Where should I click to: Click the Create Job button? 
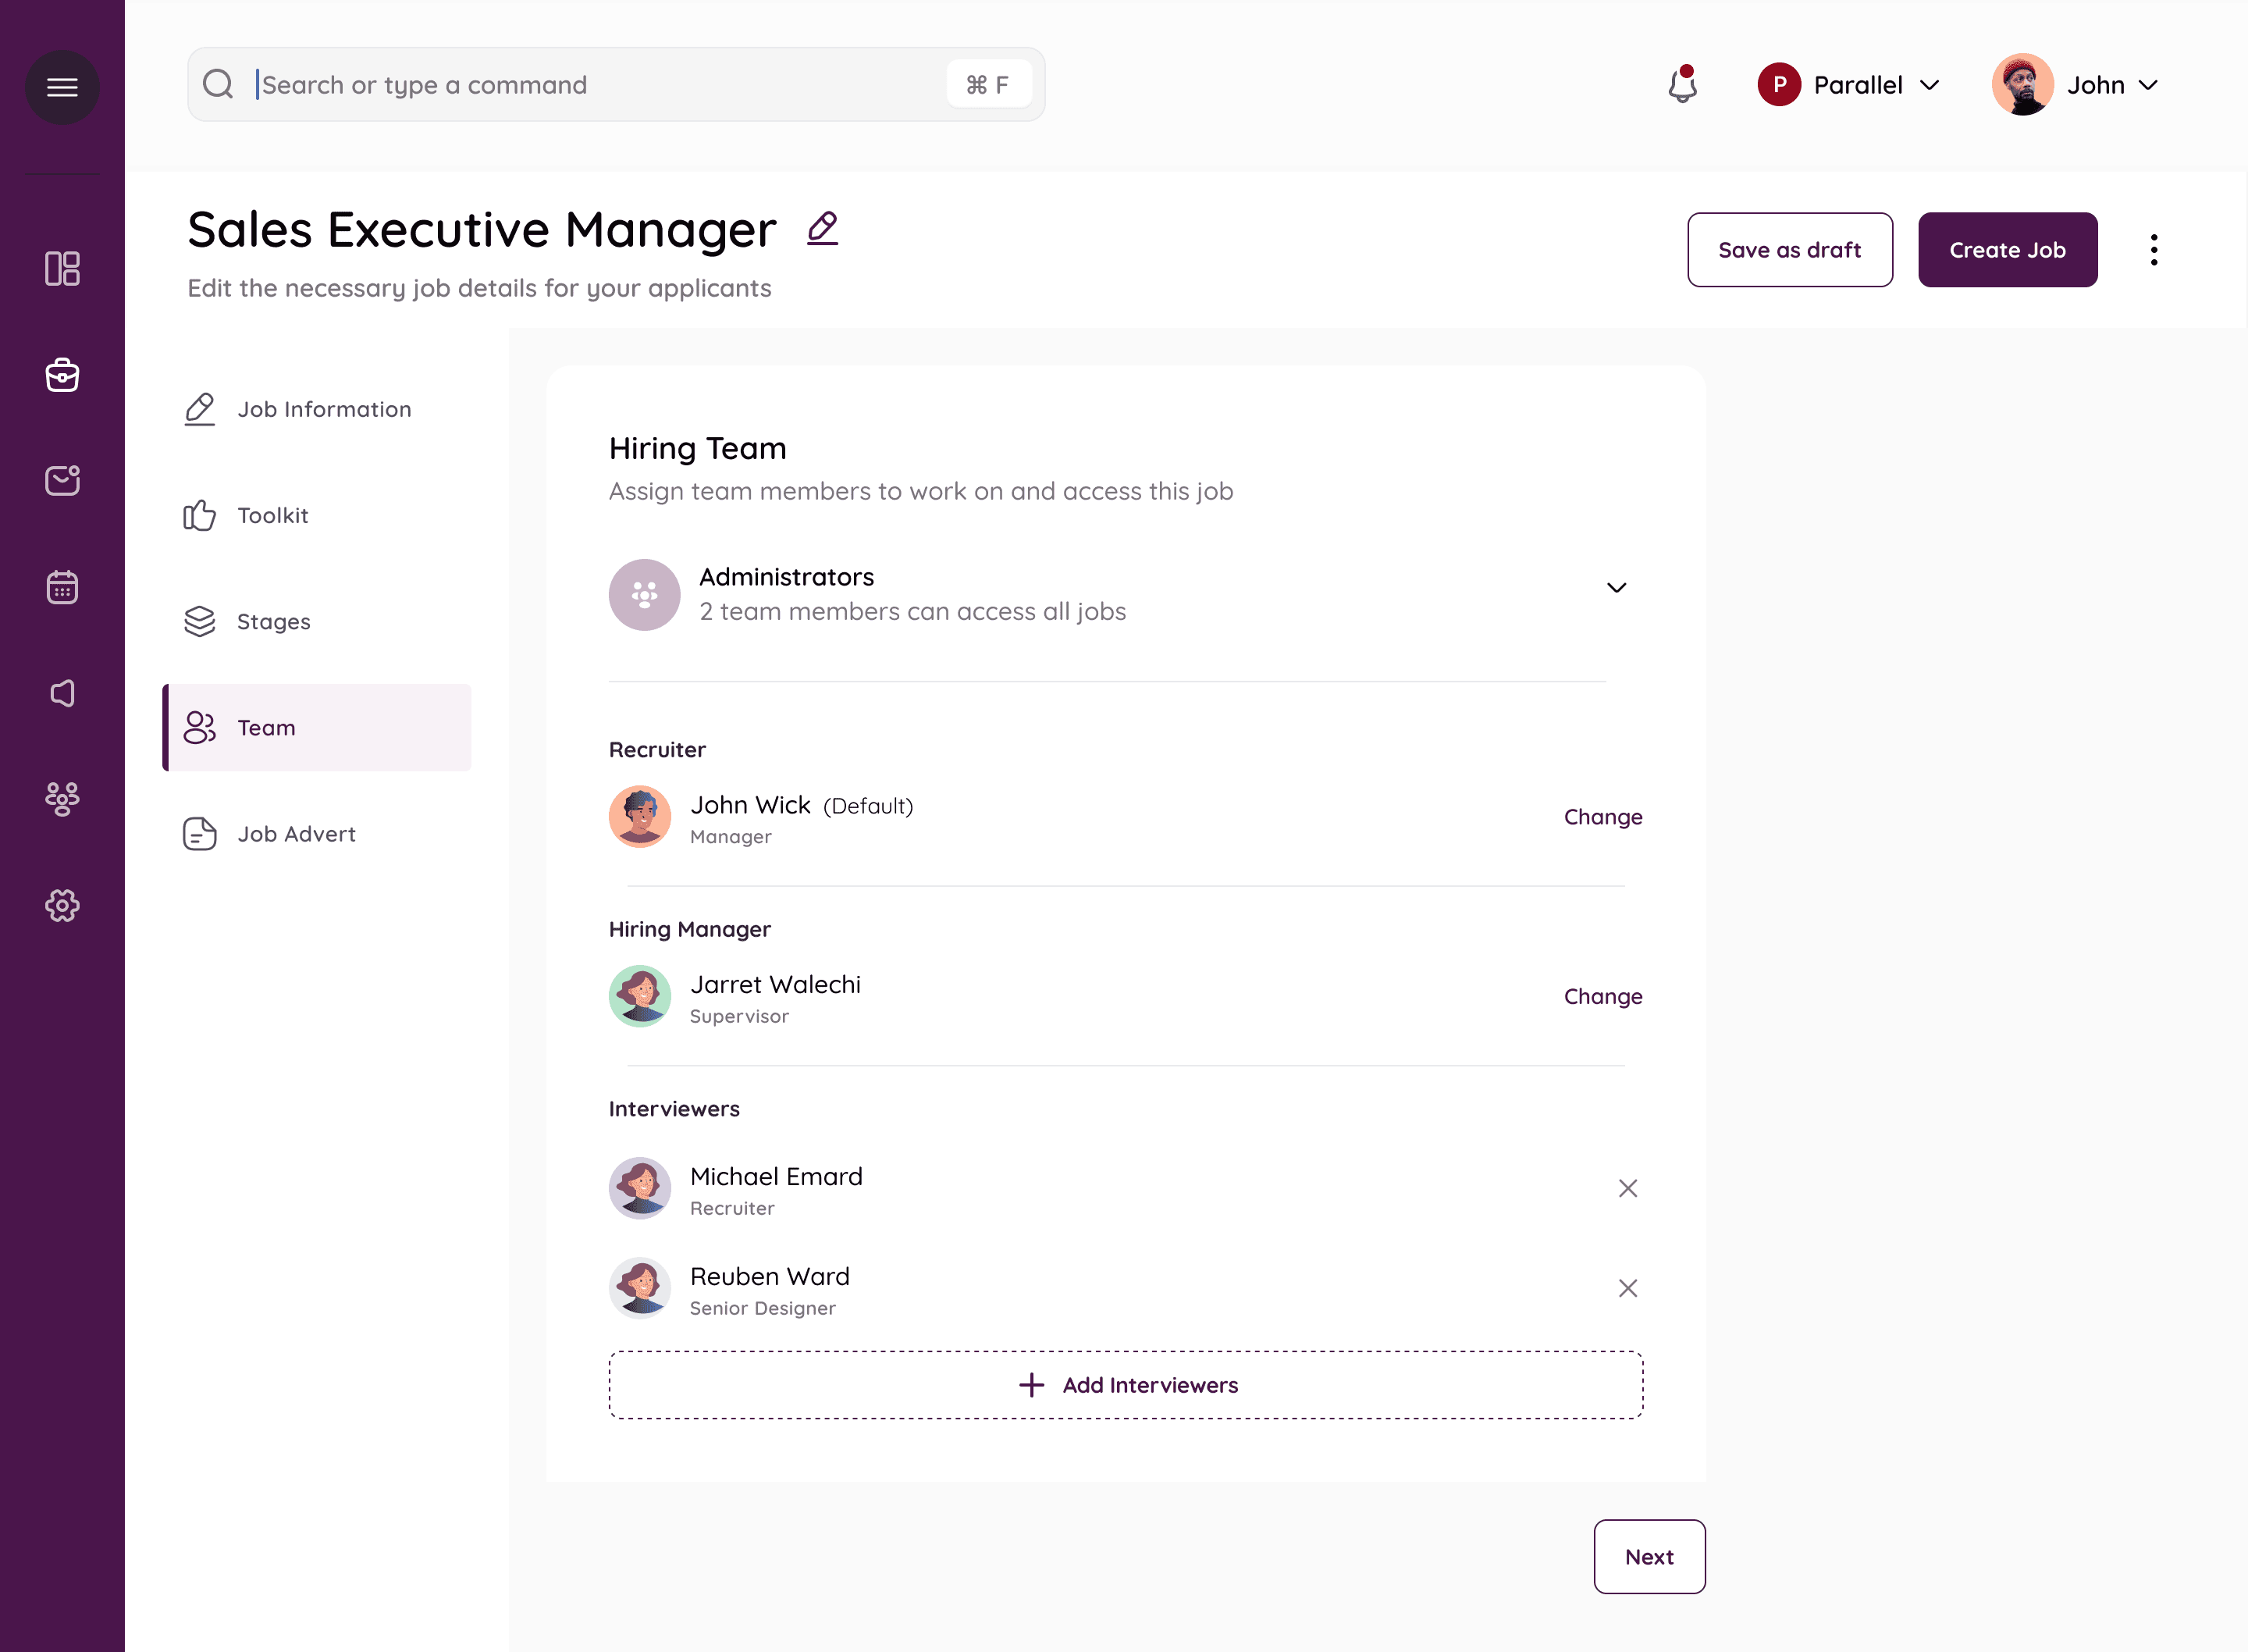point(2006,250)
